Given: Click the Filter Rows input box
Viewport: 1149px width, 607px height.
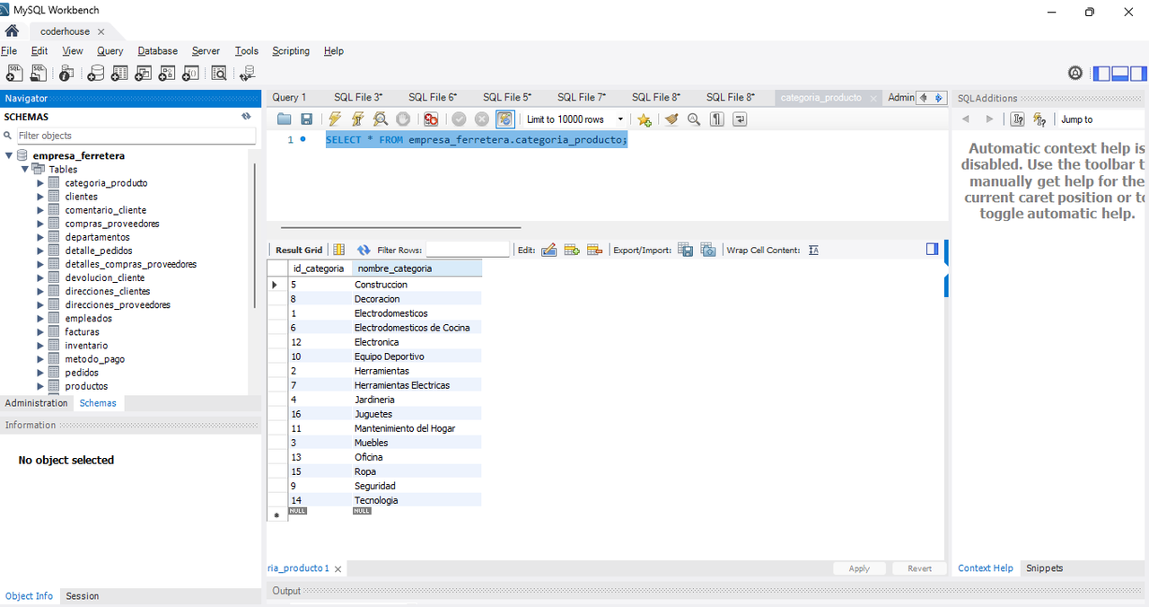Looking at the screenshot, I should point(468,250).
